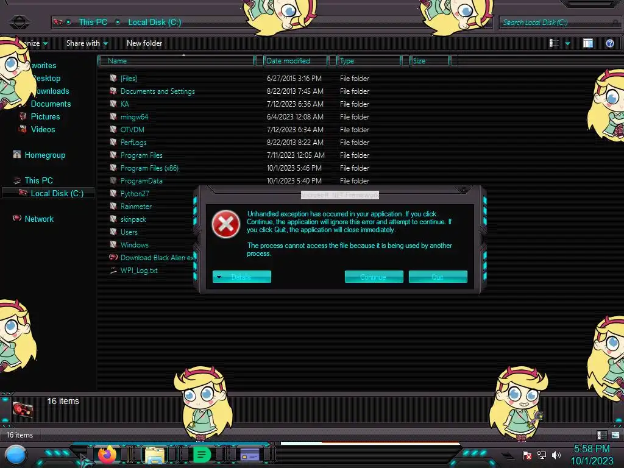Select the Rainmeter folder icon
Screen dimensions: 624x468
[x=113, y=206]
